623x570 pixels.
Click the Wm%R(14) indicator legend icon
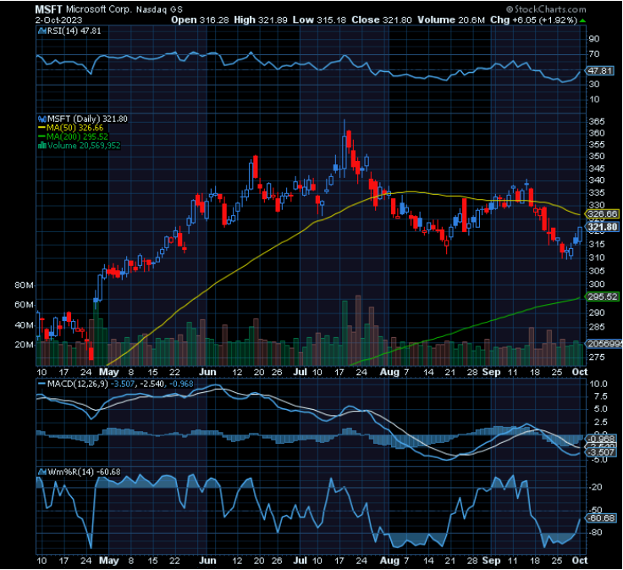click(42, 473)
